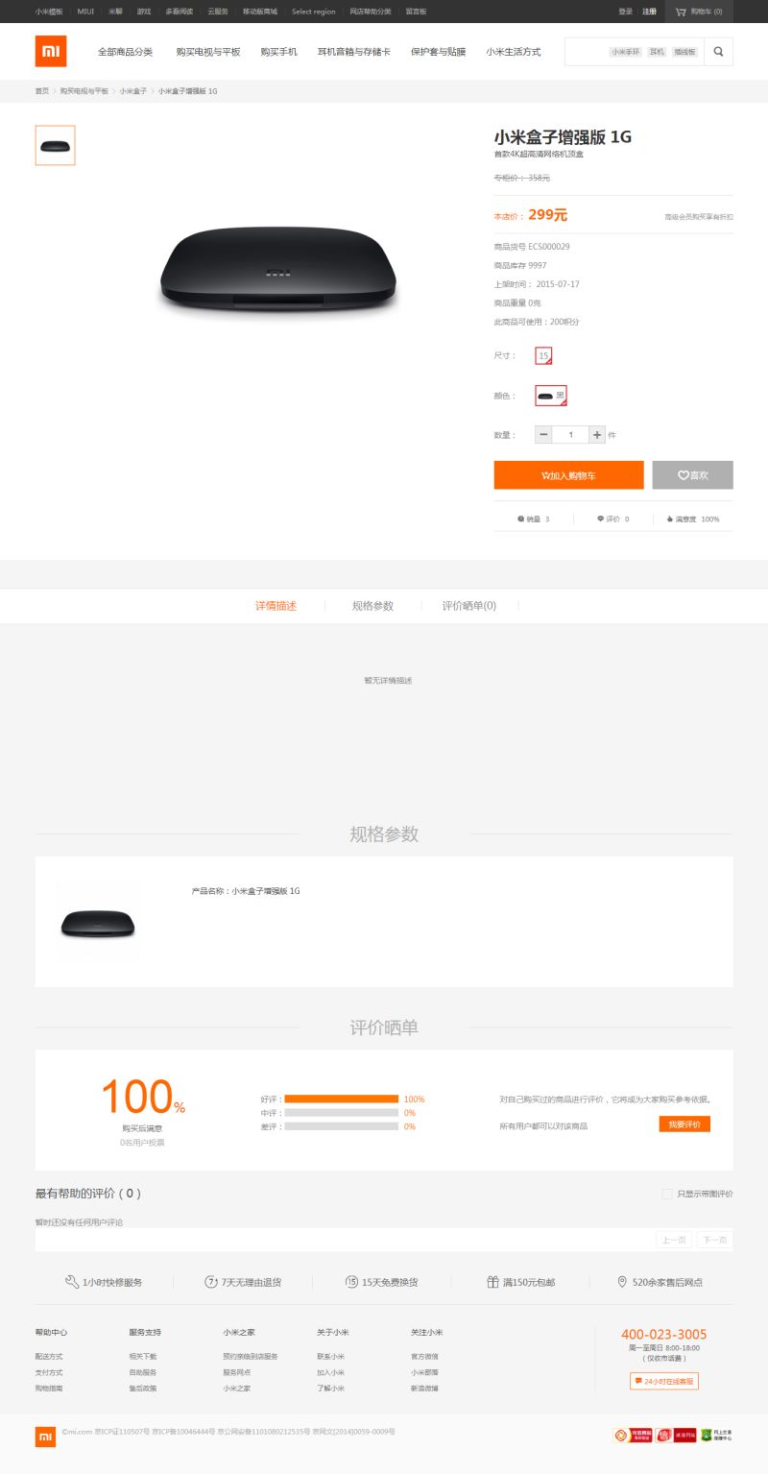Click the grey 喜欢 favorite button
The width and height of the screenshot is (768, 1474).
[x=692, y=475]
